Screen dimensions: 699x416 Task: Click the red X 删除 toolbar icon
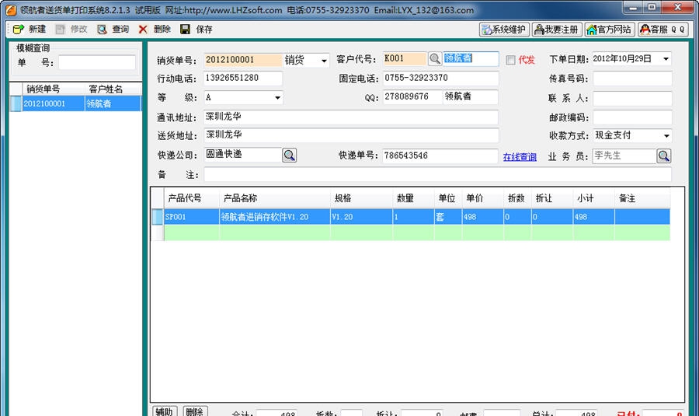pos(143,30)
